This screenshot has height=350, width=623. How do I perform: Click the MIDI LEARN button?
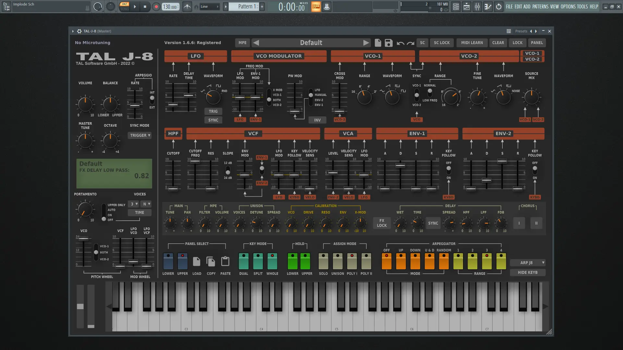[472, 43]
